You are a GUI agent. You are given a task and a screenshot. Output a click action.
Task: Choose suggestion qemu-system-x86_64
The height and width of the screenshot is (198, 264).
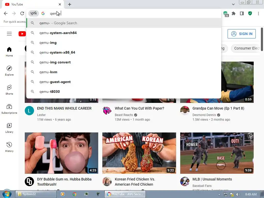point(124,52)
